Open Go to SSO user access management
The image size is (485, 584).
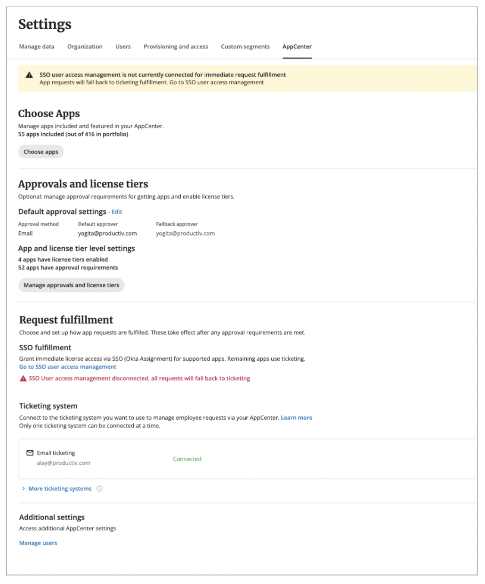pyautogui.click(x=67, y=366)
